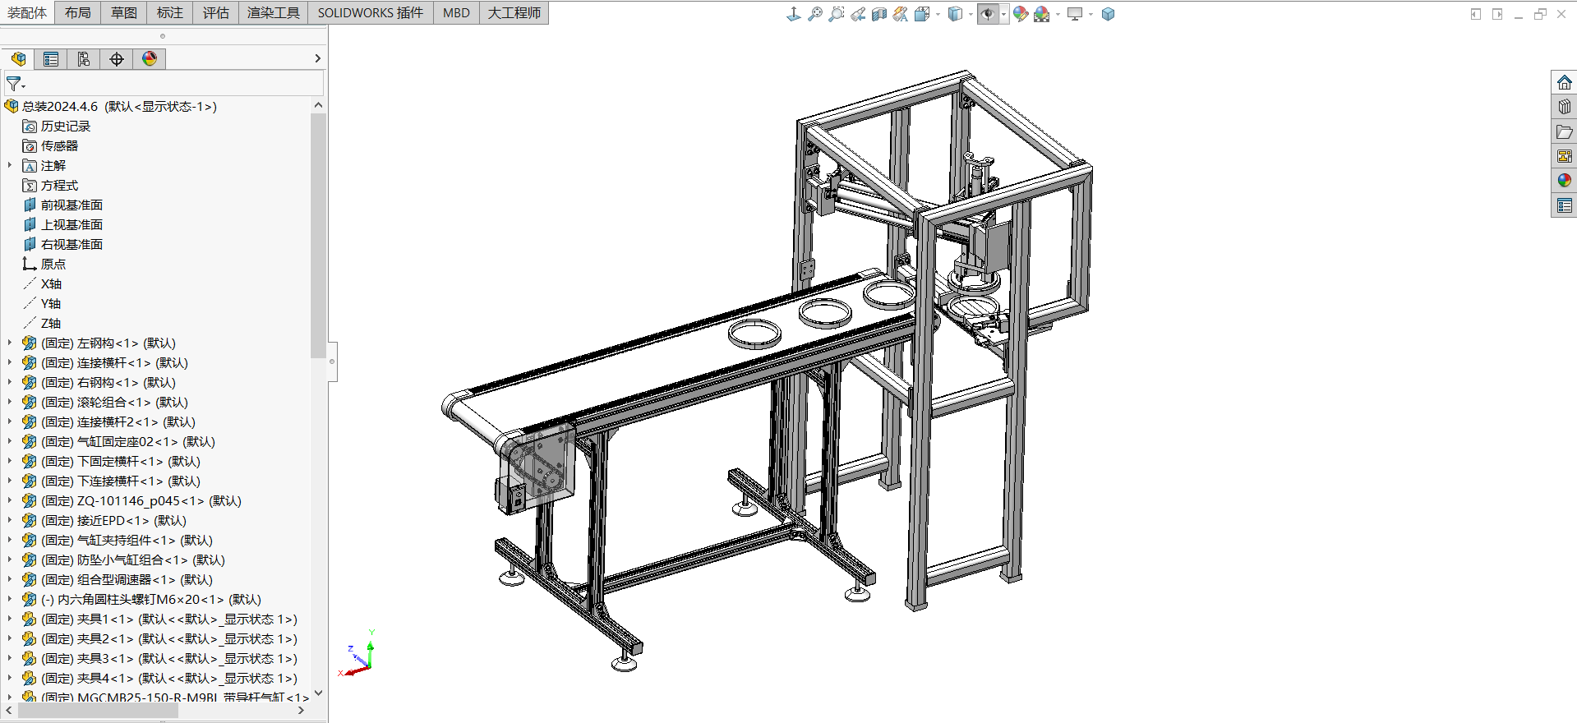Expand the 注解 tree node
The height and width of the screenshot is (723, 1577).
(x=10, y=165)
